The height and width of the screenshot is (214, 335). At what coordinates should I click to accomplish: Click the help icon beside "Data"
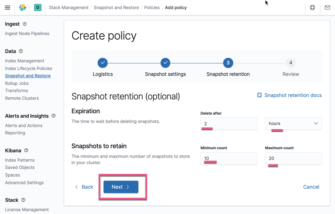pos(21,51)
